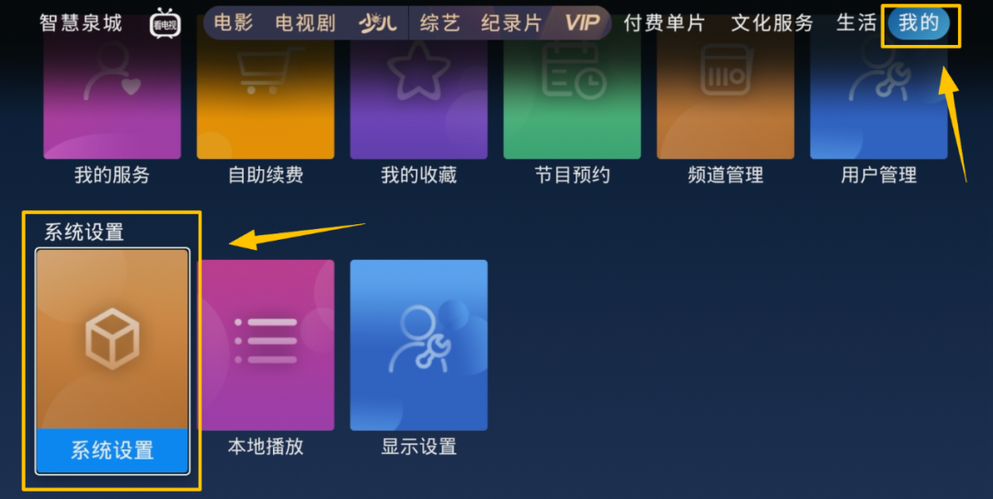This screenshot has width=993, height=499.
Task: Select the VIP tab
Action: coord(582,23)
